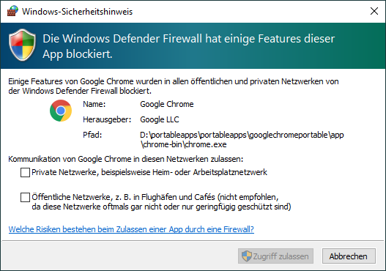386x271 pixels.
Task: Click the Windows-Sicherheitshinweis title text
Action: 78,12
